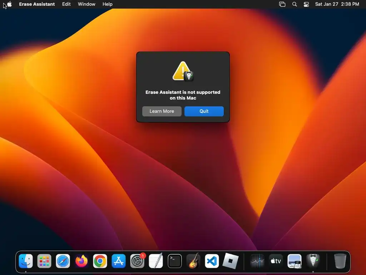Open TextEdit from the Dock
The height and width of the screenshot is (275, 366).
pos(156,261)
